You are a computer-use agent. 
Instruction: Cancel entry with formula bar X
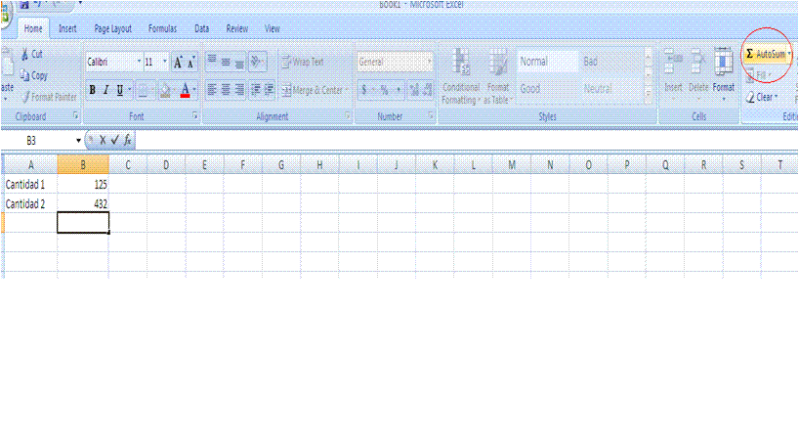pos(103,140)
